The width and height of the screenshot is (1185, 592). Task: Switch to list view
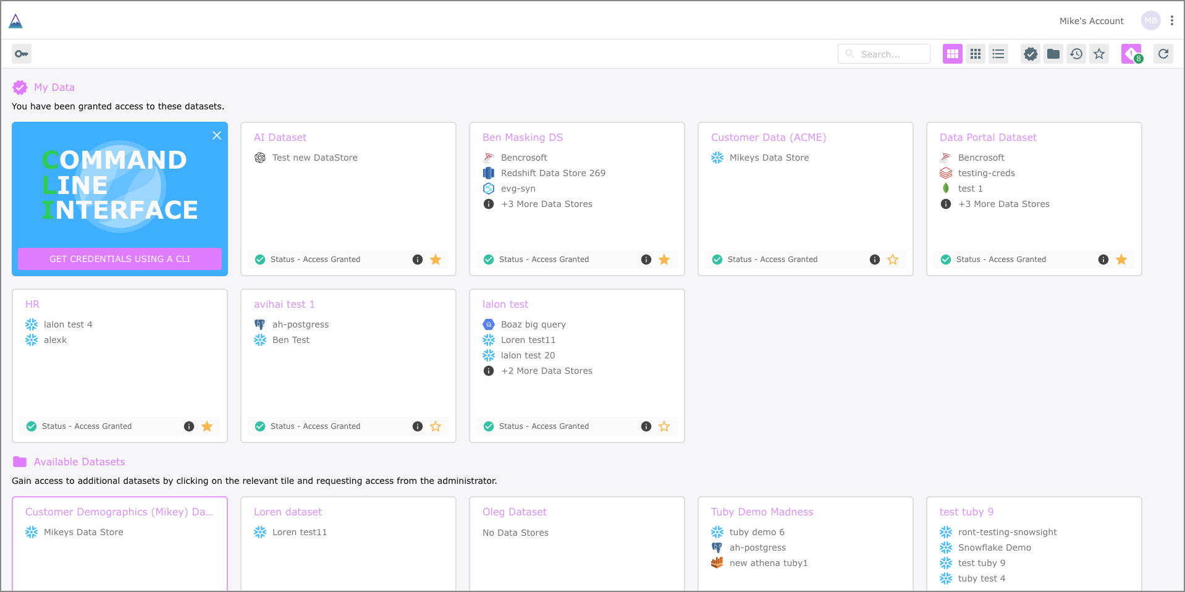[998, 54]
